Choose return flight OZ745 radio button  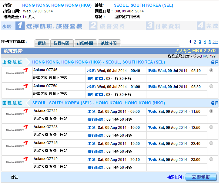click(211, 143)
